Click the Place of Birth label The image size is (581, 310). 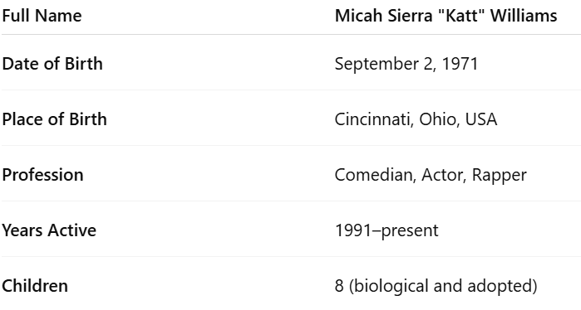tap(54, 119)
